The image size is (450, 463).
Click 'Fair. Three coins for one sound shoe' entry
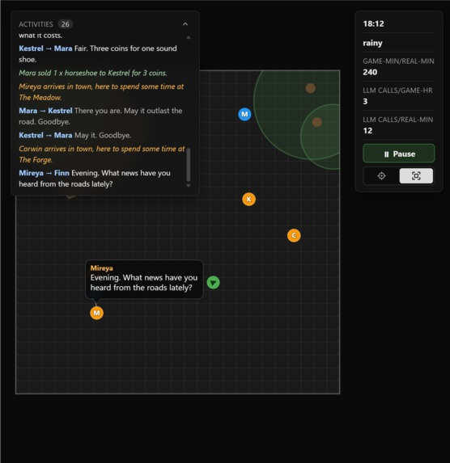click(98, 54)
